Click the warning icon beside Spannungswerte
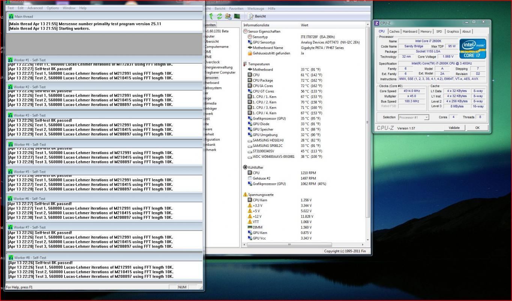The image size is (512, 301). (245, 195)
